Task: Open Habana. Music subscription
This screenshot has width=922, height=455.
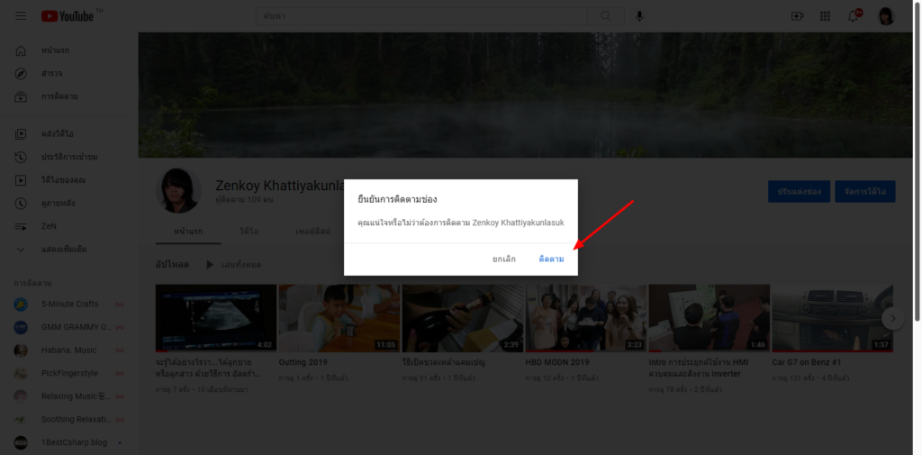Action: coord(68,350)
